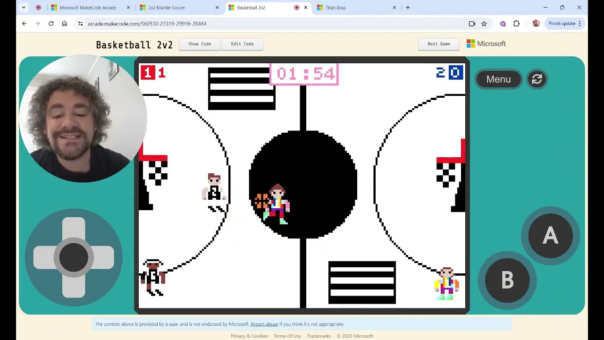This screenshot has height=340, width=604.
Task: Switch to 2v2 Marble Soccer tab
Action: pos(176,8)
